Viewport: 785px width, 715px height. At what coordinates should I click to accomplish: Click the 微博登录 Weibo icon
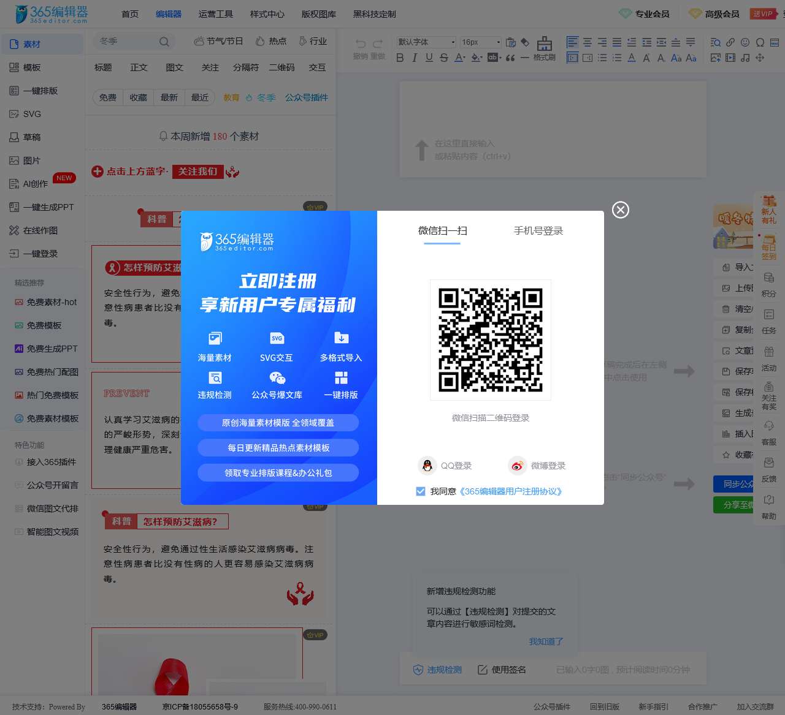pyautogui.click(x=517, y=466)
